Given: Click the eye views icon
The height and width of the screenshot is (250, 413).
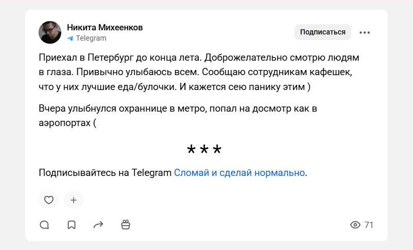Looking at the screenshot, I should click(355, 225).
